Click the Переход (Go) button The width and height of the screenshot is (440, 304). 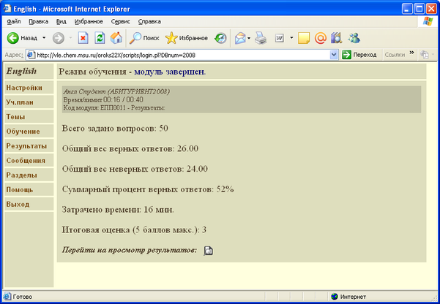point(359,55)
